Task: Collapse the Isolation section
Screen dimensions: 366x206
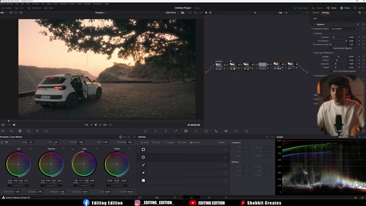Action: click(313, 33)
